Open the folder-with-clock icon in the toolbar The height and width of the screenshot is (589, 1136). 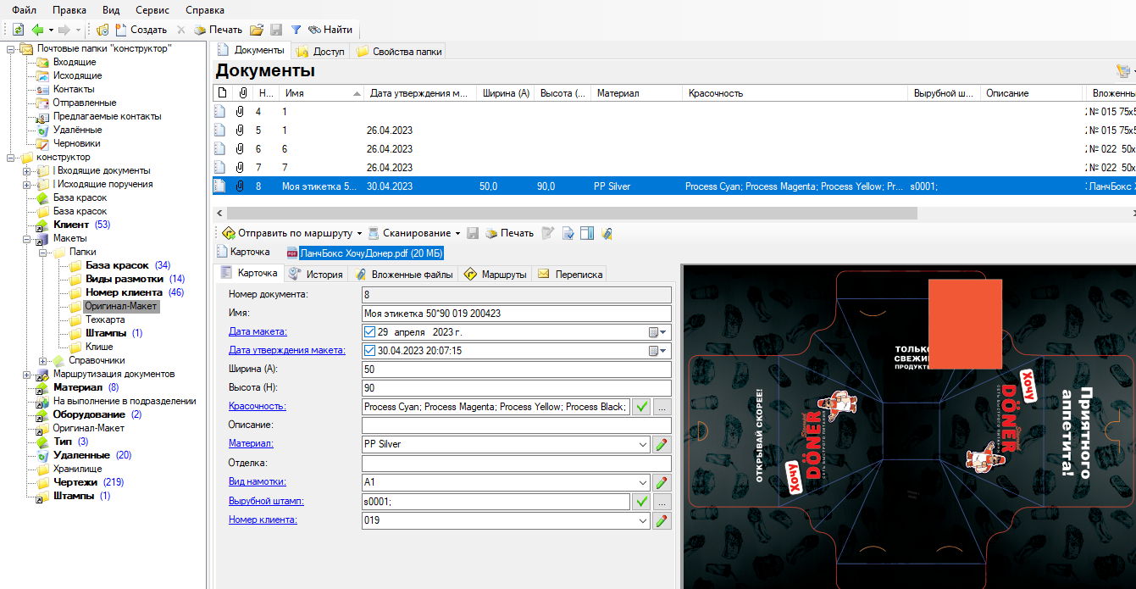[x=103, y=30]
